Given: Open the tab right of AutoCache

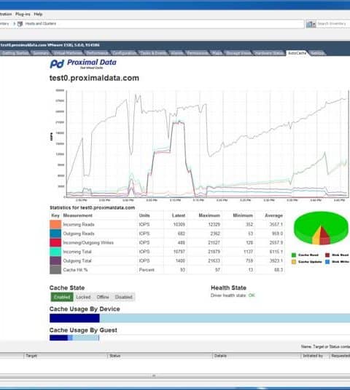Looking at the screenshot, I should click(x=317, y=53).
